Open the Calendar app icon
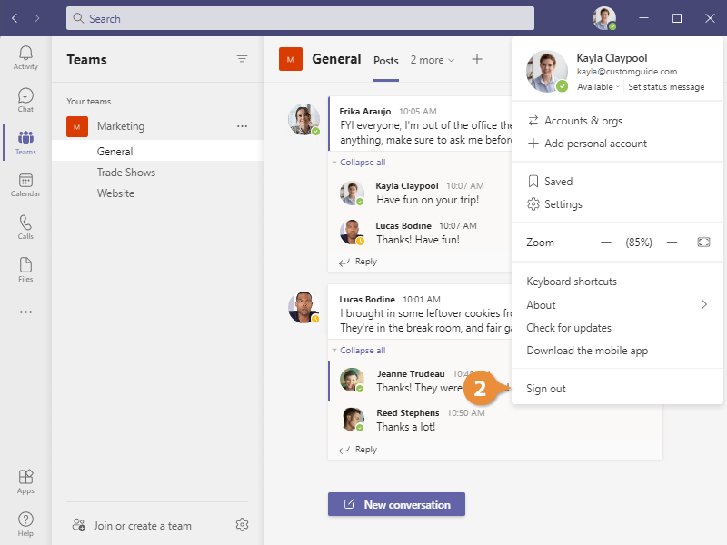The width and height of the screenshot is (727, 545). coord(25,185)
